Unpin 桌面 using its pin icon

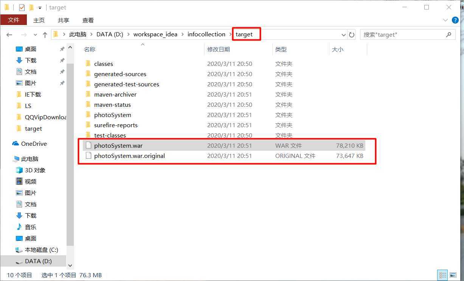pos(62,49)
